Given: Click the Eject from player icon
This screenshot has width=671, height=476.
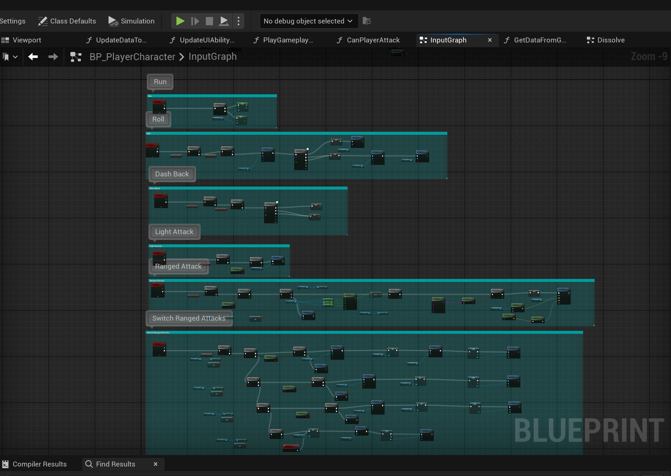Looking at the screenshot, I should point(224,21).
